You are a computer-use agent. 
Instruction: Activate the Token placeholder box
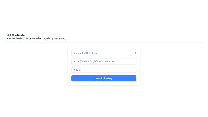[104, 70]
